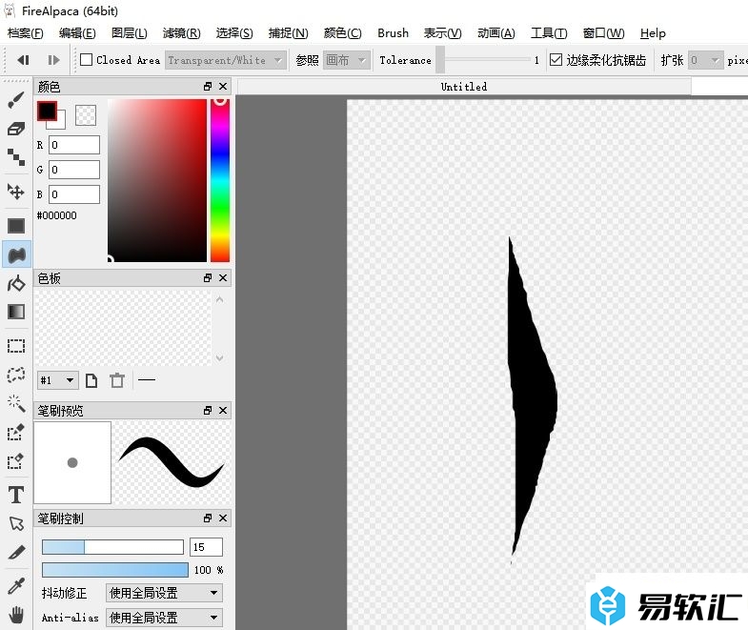Open the 扩张 expand value dropdown
The image size is (748, 630).
click(705, 60)
